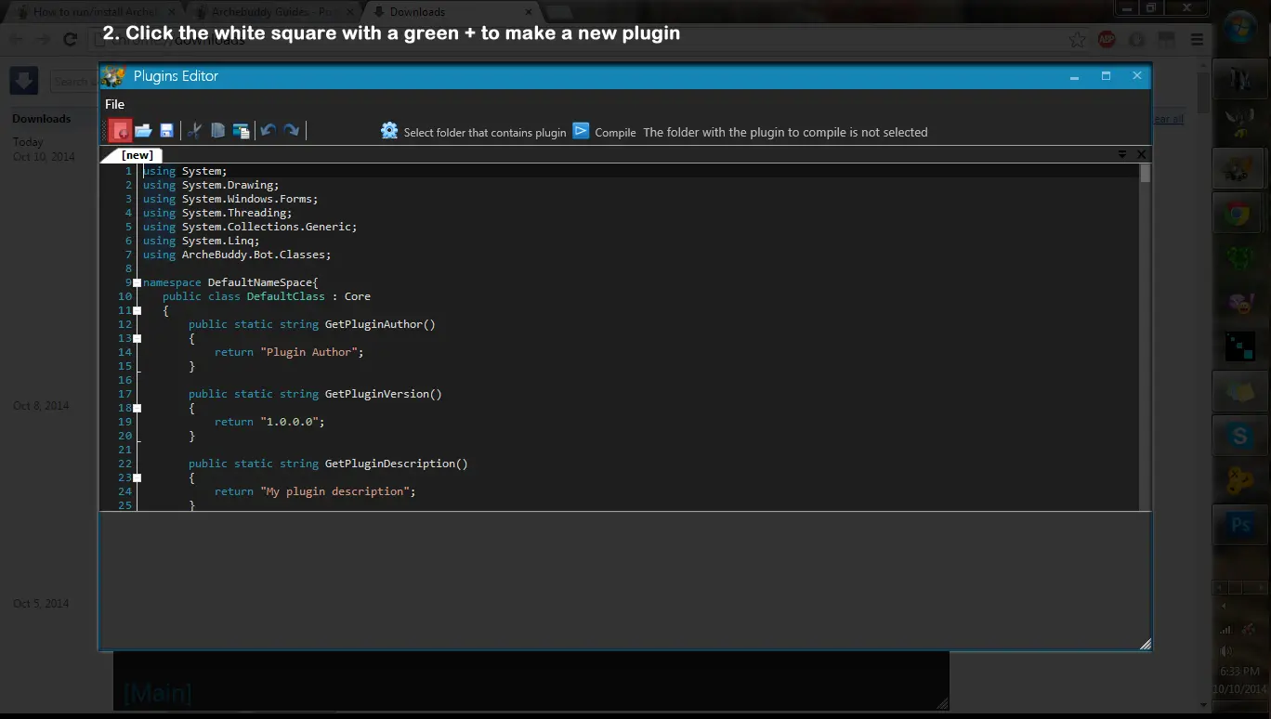Collapse the GetPluginAuthor method body
This screenshot has width=1271, height=719.
click(138, 338)
